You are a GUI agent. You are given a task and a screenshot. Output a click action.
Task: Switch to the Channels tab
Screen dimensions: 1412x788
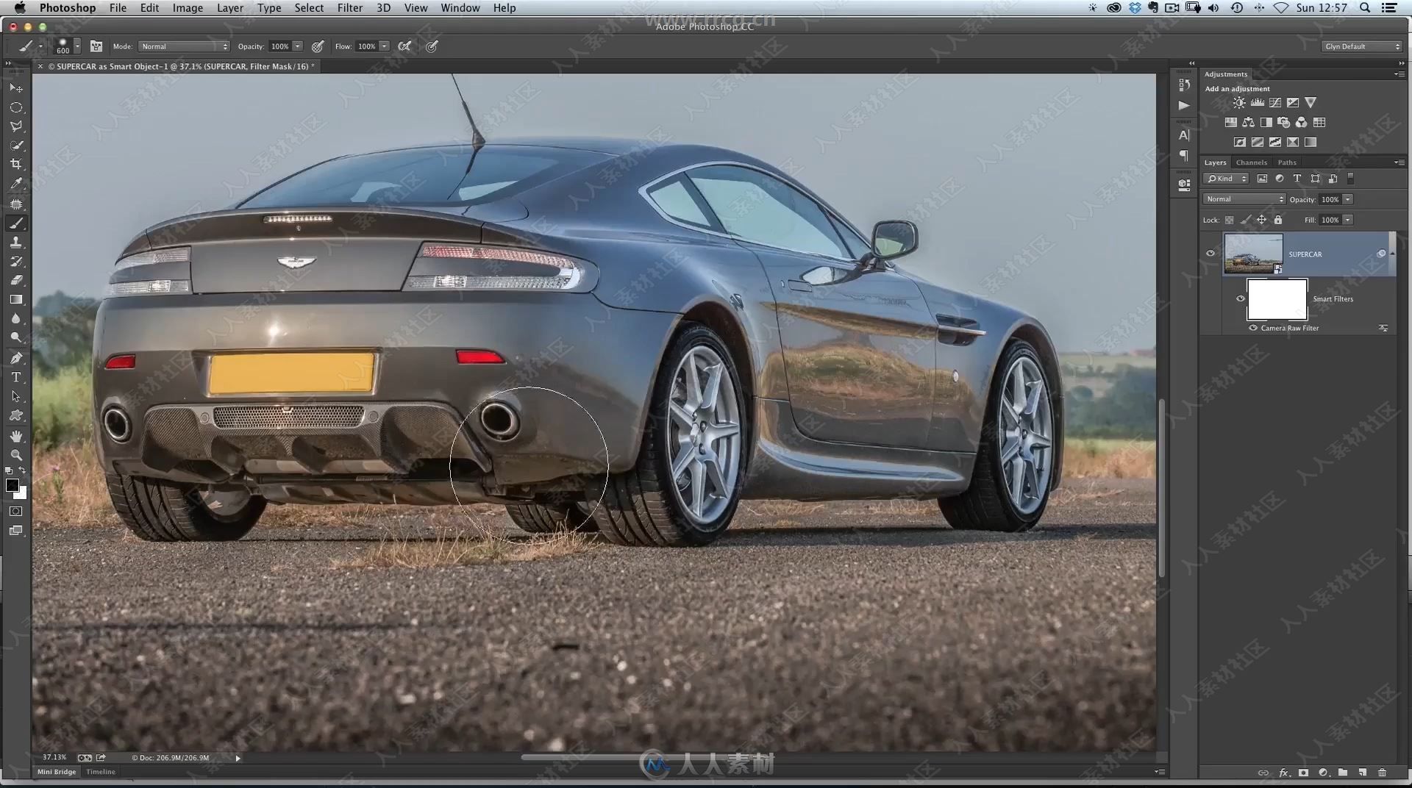(1252, 162)
